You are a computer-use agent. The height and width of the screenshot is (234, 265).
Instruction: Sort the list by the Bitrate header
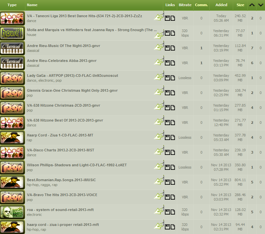coord(185,5)
